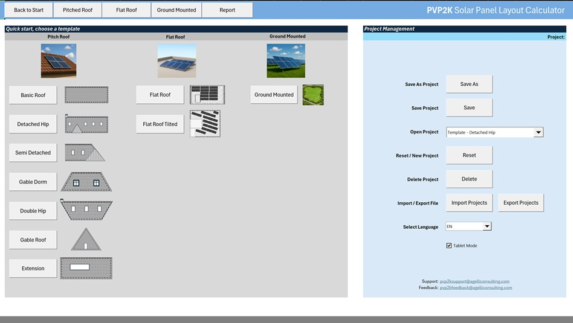Choose the Semi Detached template button
This screenshot has width=573, height=323.
33,153
